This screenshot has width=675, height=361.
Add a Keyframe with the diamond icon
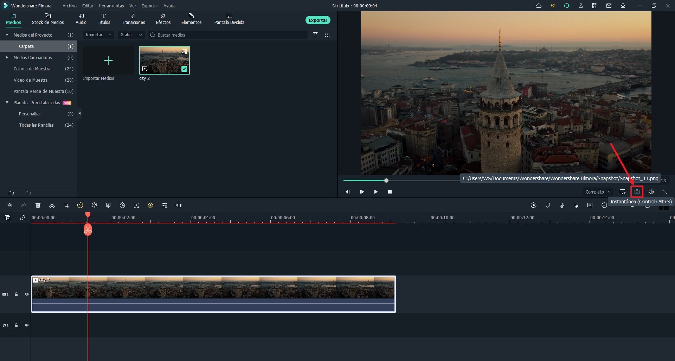pos(150,205)
